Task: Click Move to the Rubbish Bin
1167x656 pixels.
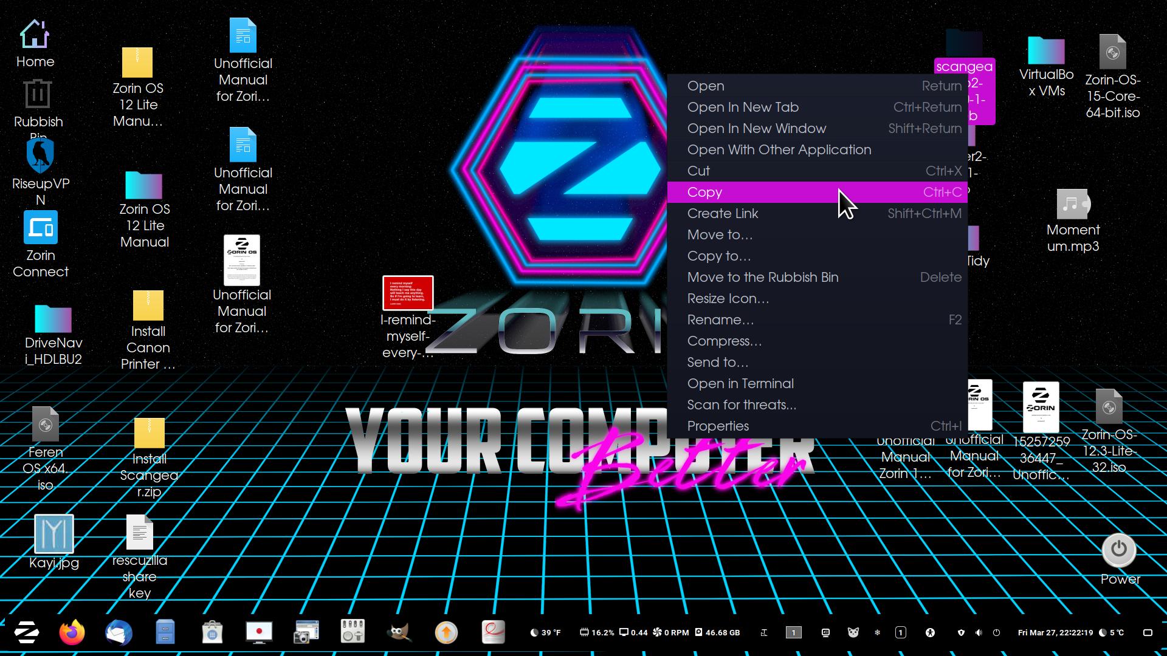Action: click(x=763, y=277)
